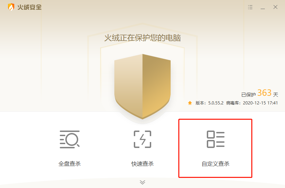285x188 pixels.
Task: Minimize the Huorong window
Action: [263, 7]
